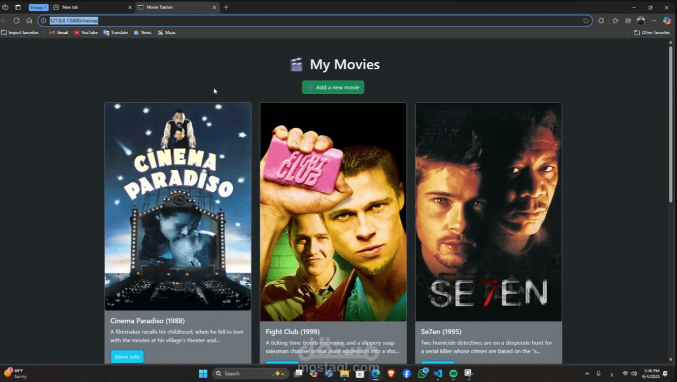Open the Translate bookmark

(x=115, y=33)
